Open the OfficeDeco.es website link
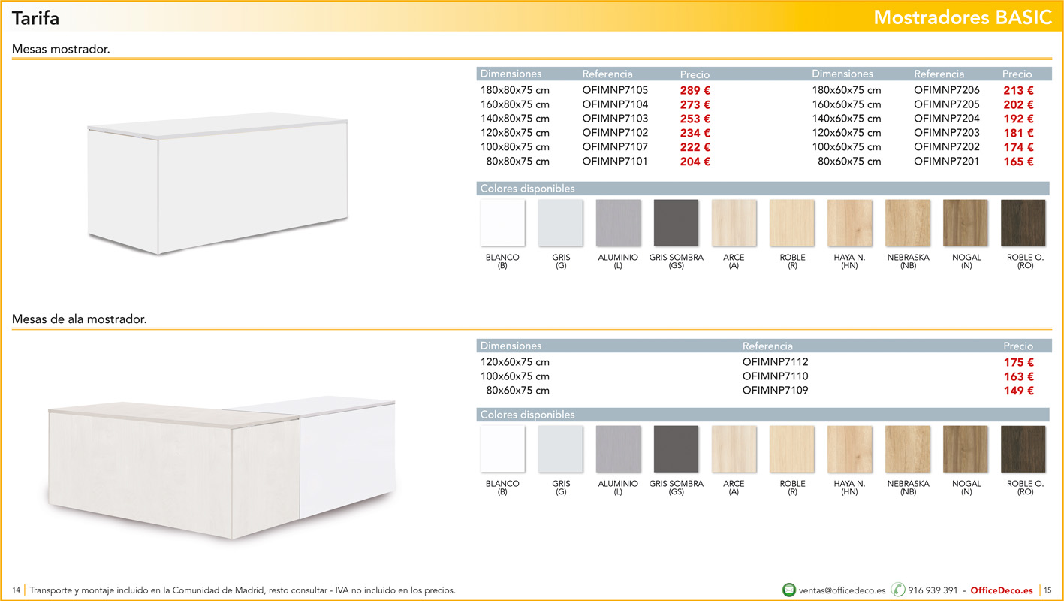The image size is (1064, 601). (1002, 590)
